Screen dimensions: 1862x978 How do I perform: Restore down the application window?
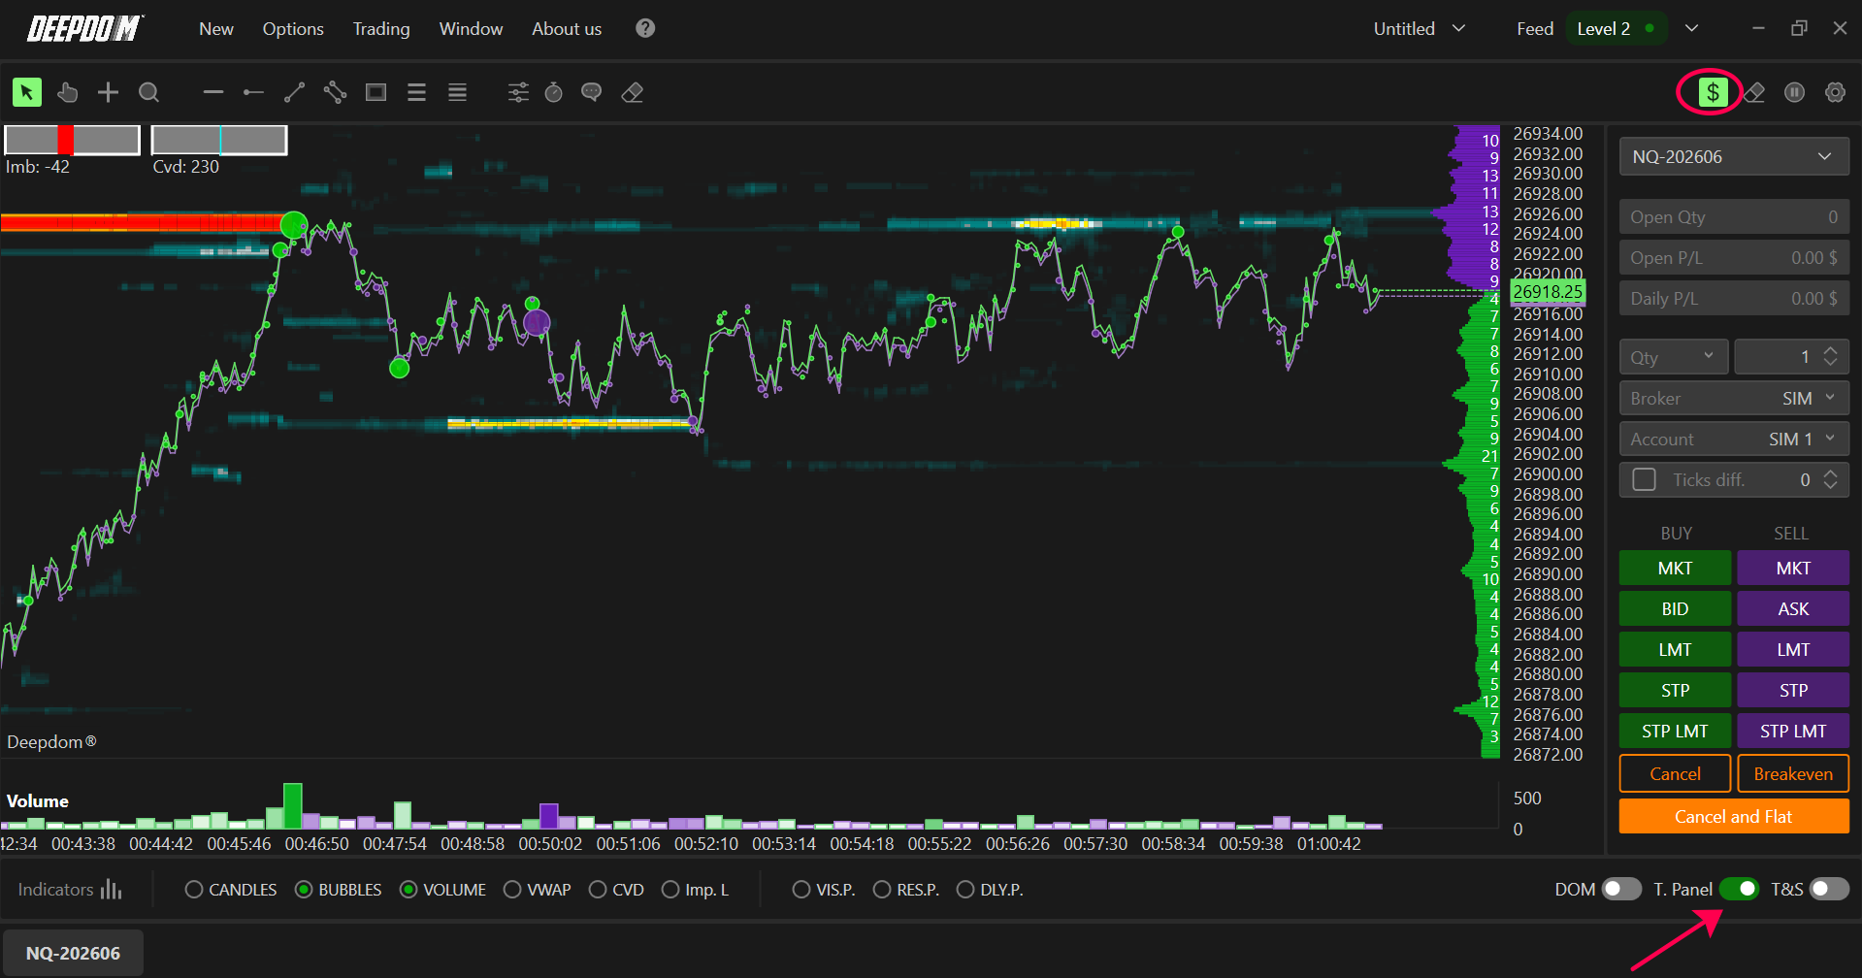[1799, 28]
